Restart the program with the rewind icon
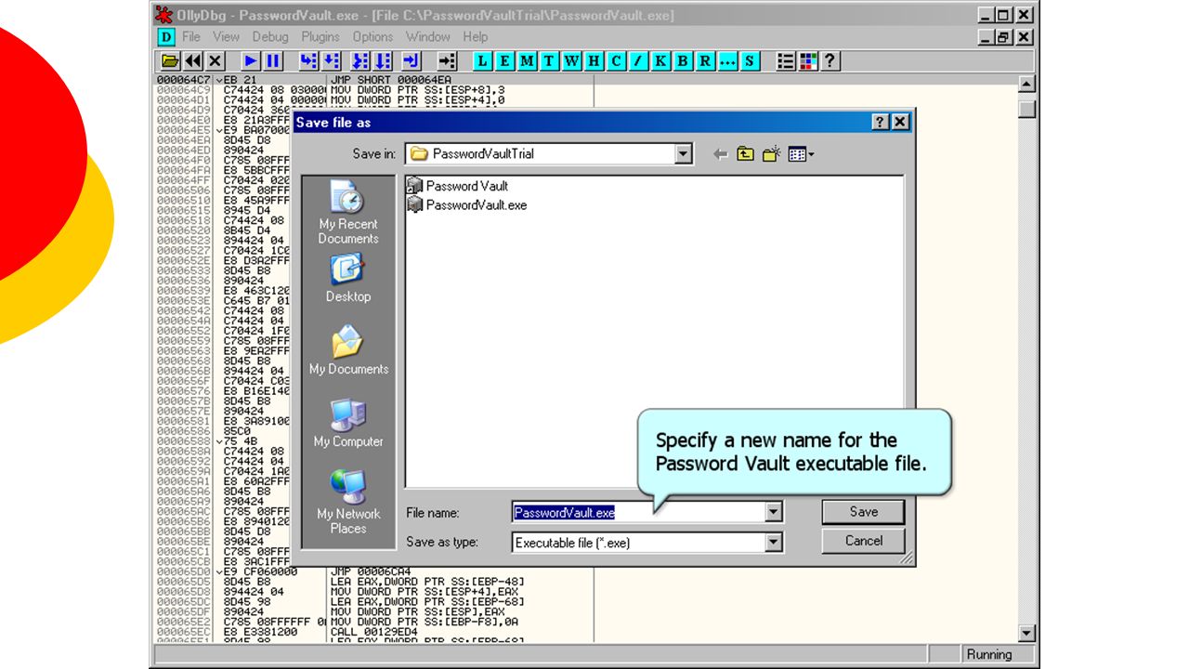Screen dimensions: 1189x669 pos(193,61)
